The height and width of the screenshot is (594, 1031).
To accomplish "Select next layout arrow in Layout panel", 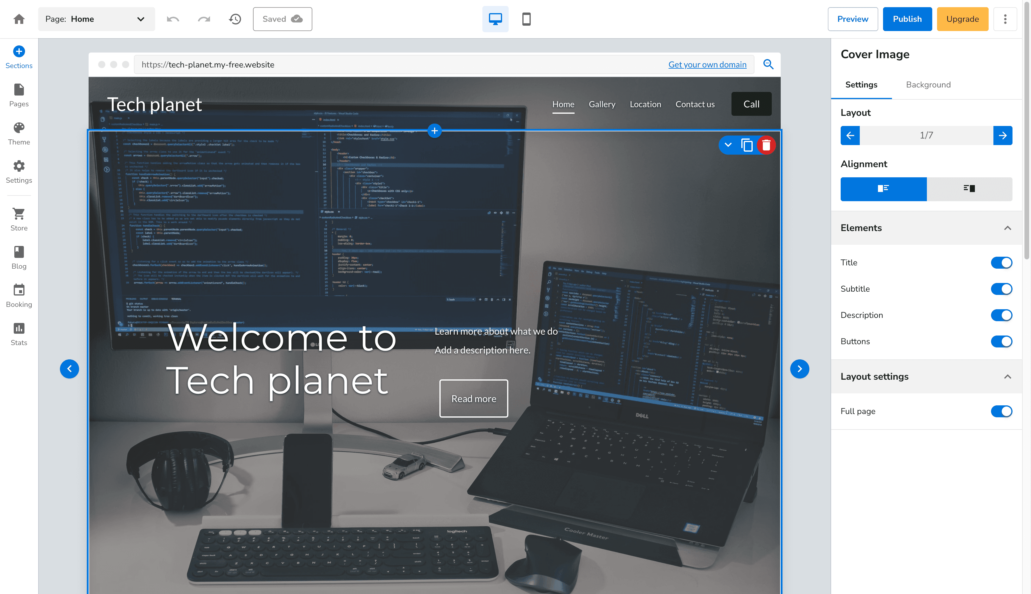I will tap(1002, 135).
